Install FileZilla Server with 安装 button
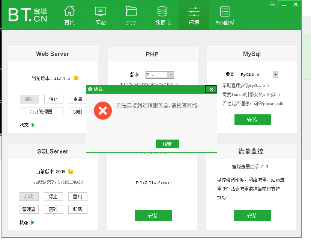Viewport: 311px width, 240px height. tap(153, 215)
